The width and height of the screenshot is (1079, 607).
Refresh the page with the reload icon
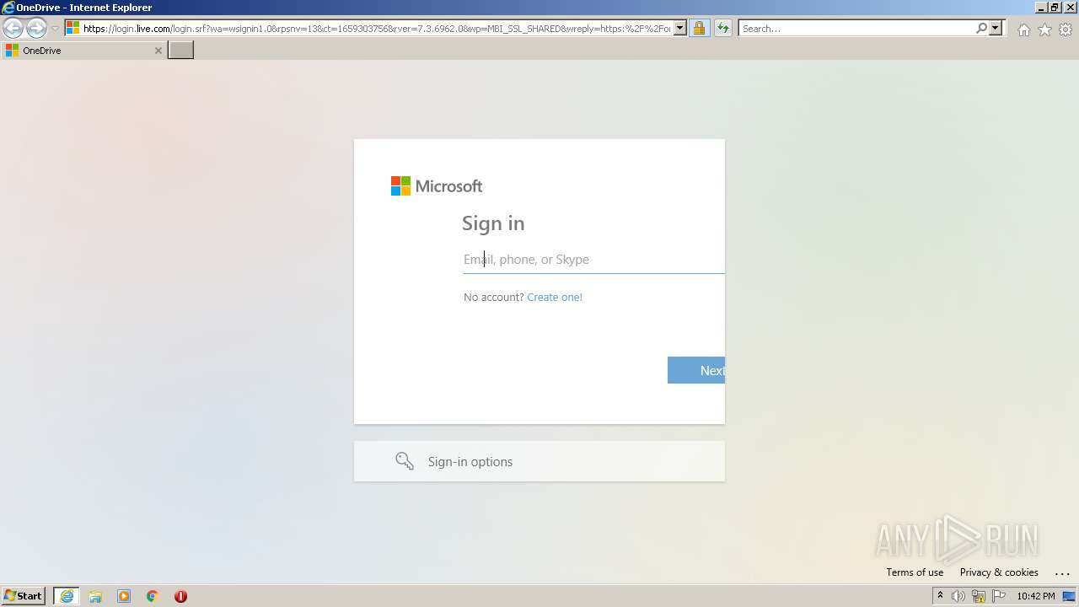pyautogui.click(x=722, y=29)
